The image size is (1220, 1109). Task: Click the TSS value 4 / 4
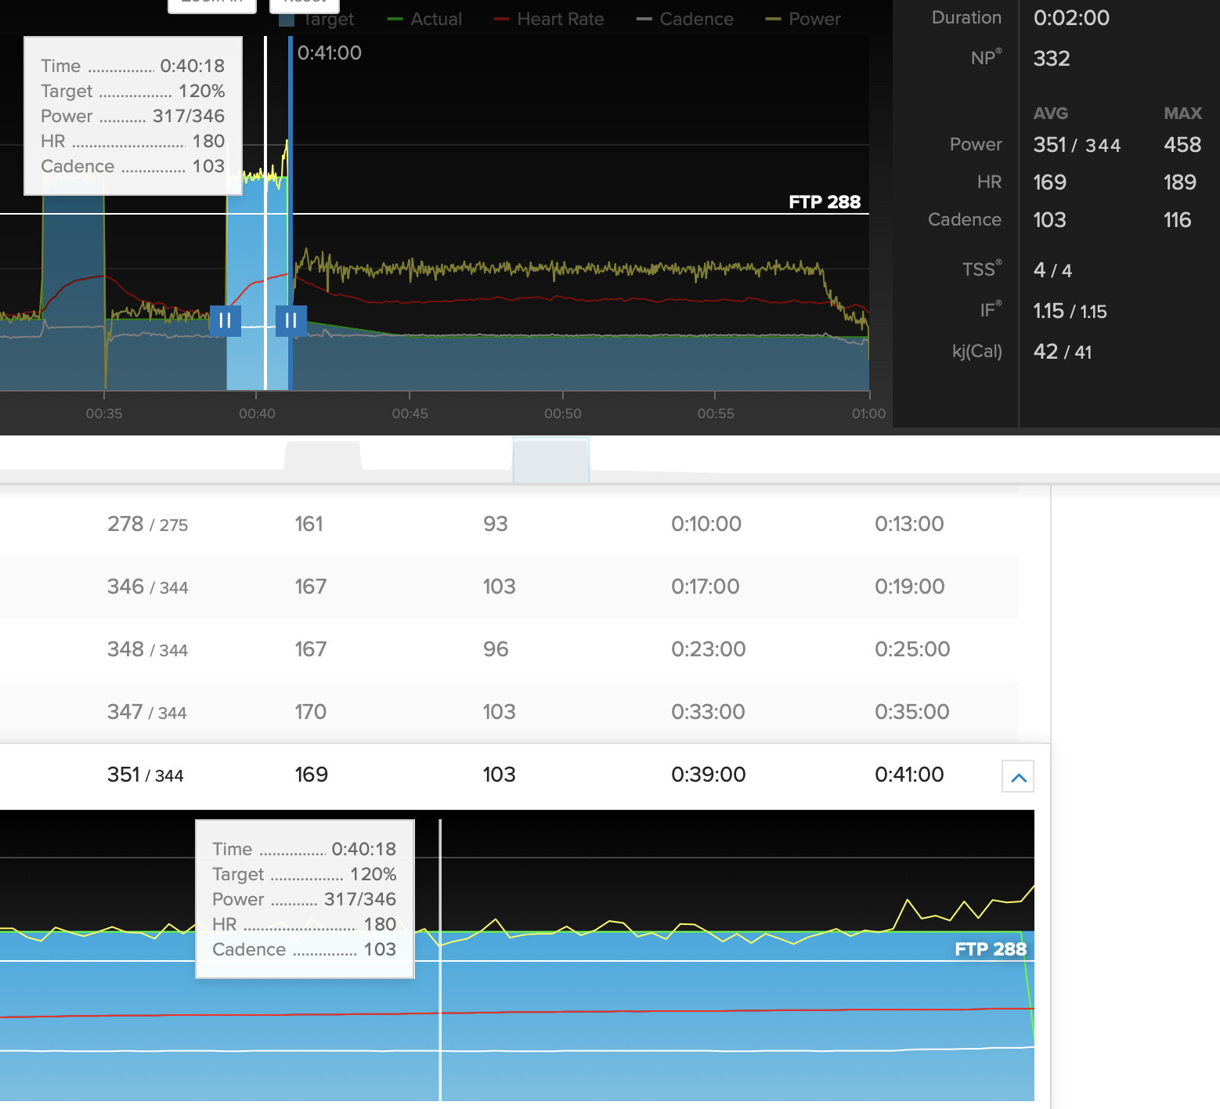(x=1053, y=270)
